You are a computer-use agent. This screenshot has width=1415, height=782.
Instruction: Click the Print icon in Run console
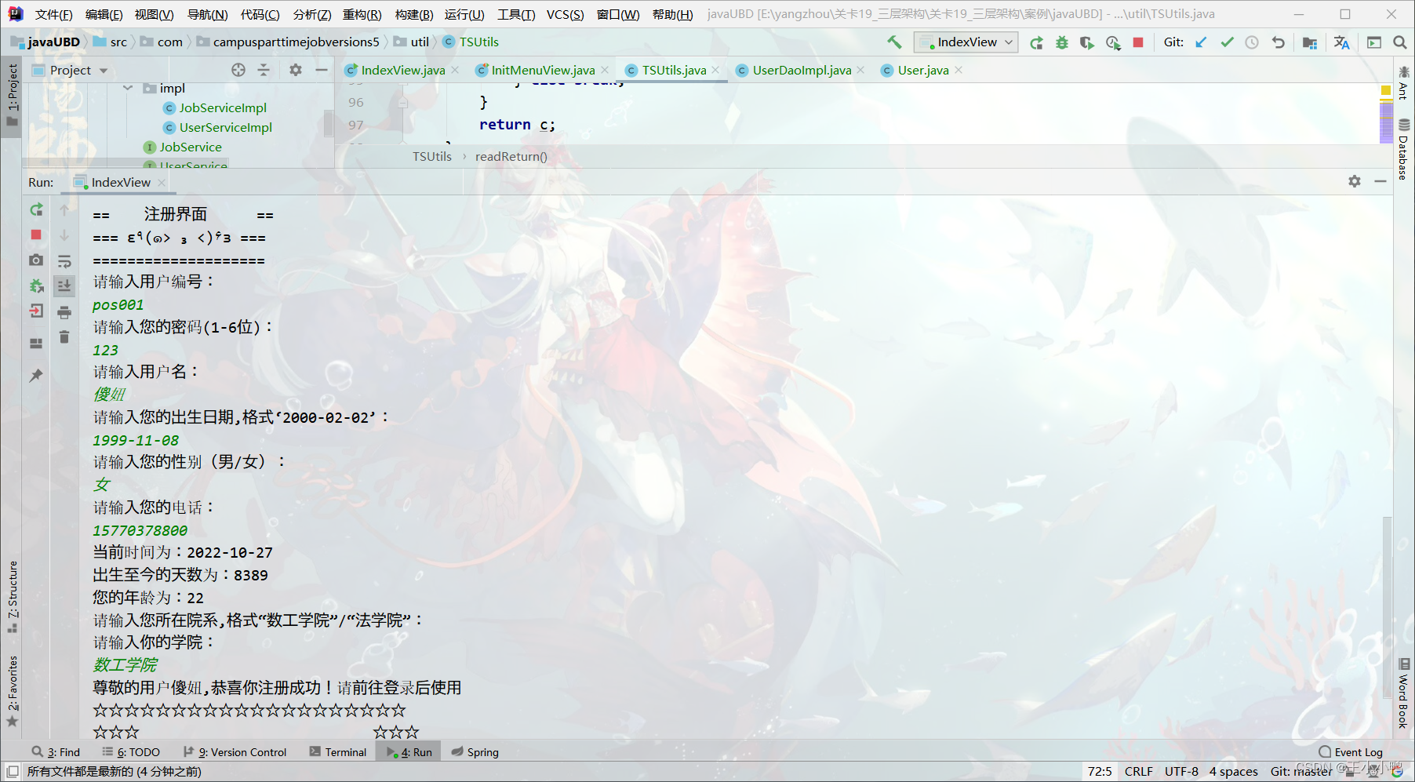pos(64,312)
